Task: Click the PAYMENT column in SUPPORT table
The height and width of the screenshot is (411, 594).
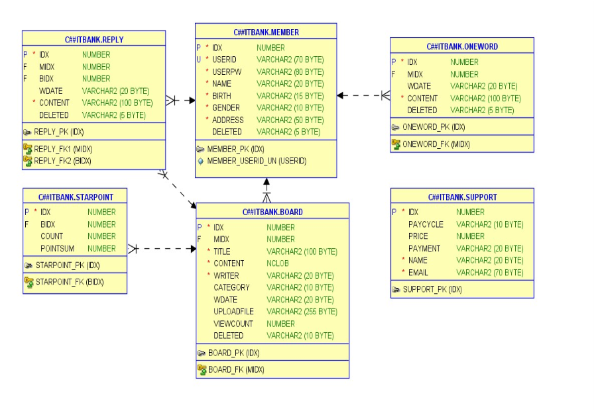Action: (x=424, y=248)
